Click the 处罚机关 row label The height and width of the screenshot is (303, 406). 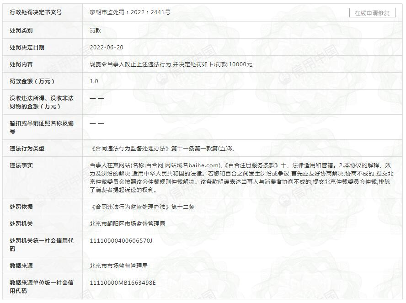[x=21, y=223]
